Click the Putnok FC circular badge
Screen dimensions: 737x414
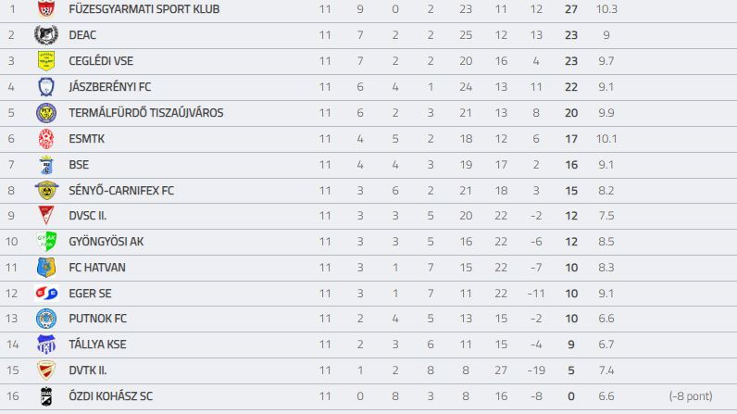tap(46, 318)
